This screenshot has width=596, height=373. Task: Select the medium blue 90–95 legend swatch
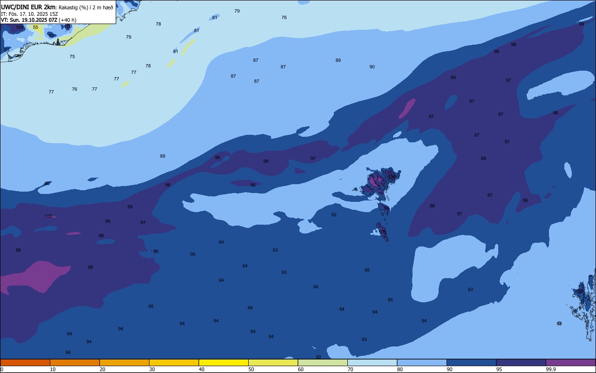click(x=471, y=362)
